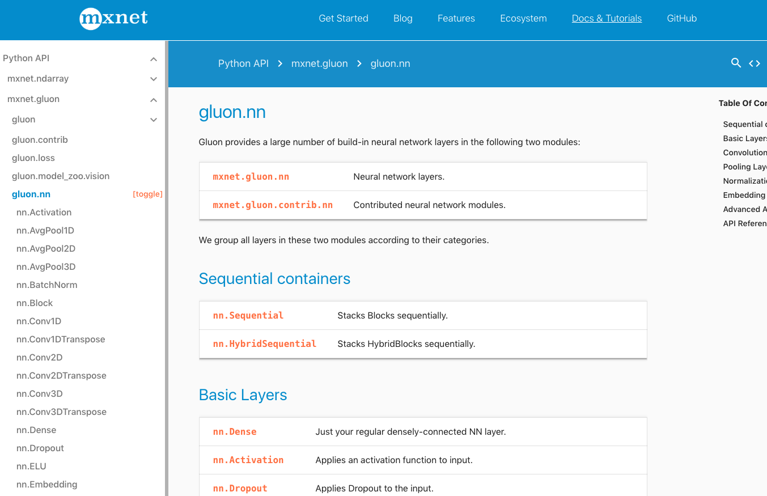
Task: Open Get Started page
Action: click(344, 18)
